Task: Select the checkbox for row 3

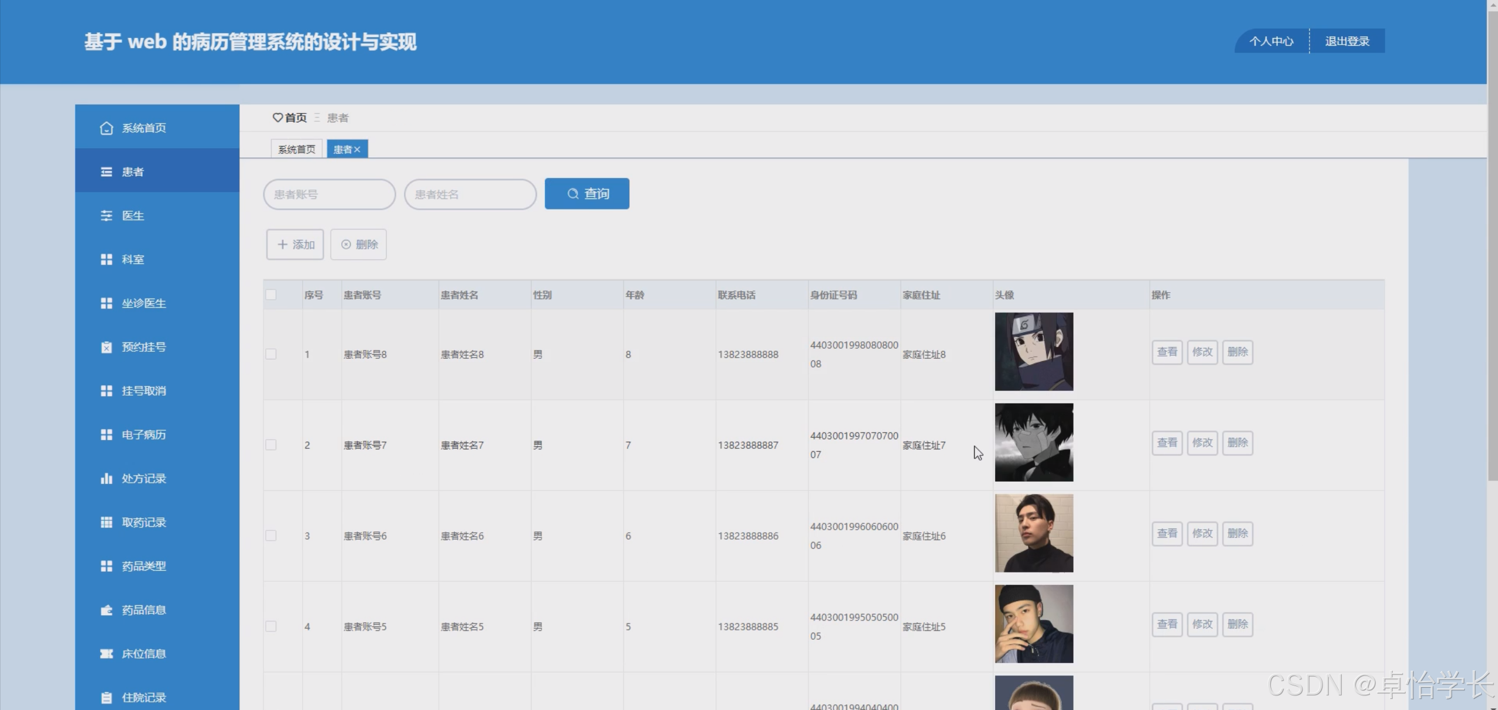Action: [x=271, y=536]
